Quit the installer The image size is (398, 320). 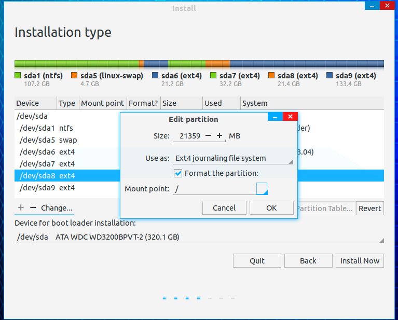257,261
